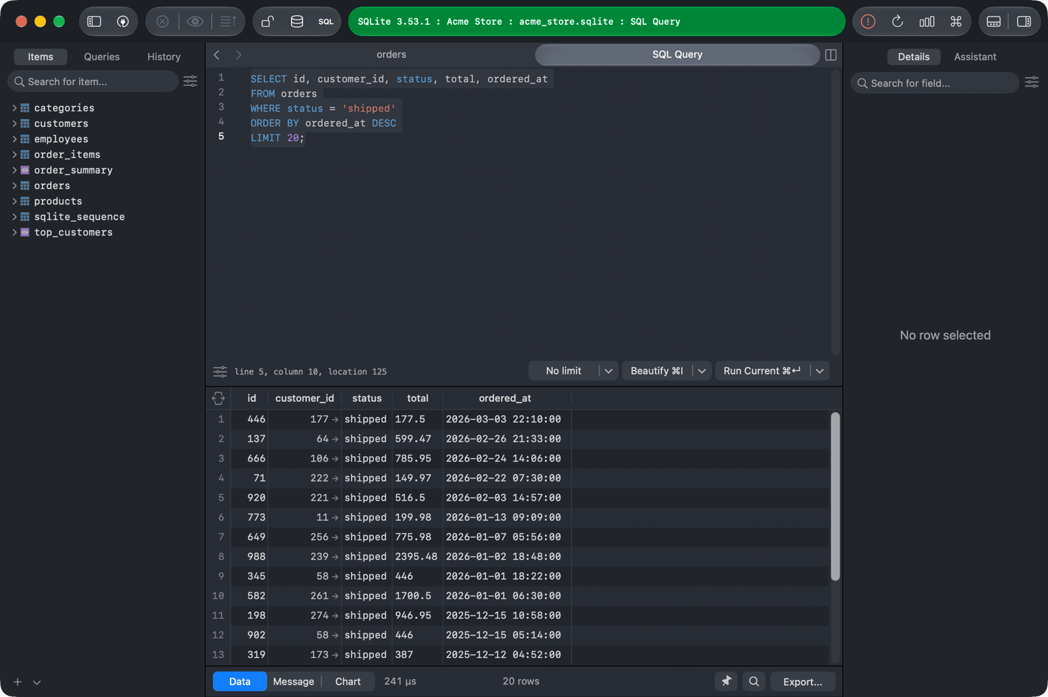Click the refresh icon in toolbar

(x=897, y=22)
